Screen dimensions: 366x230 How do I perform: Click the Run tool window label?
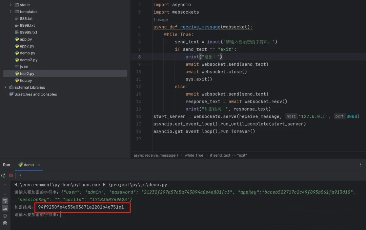click(x=6, y=165)
